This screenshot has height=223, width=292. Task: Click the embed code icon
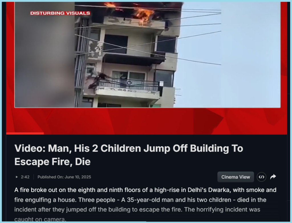tap(261, 177)
